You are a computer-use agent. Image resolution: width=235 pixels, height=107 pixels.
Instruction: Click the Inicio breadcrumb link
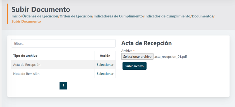(16, 16)
